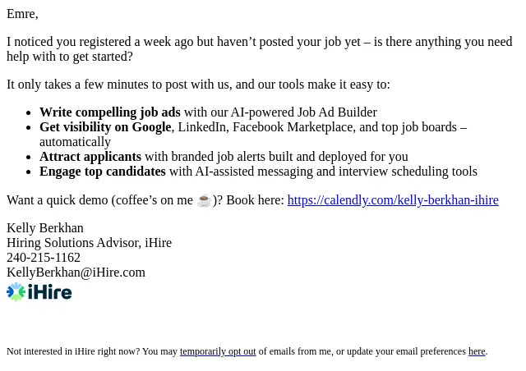Click the sender name Kelly Berkhan
The height and width of the screenshot is (371, 526).
click(x=45, y=228)
